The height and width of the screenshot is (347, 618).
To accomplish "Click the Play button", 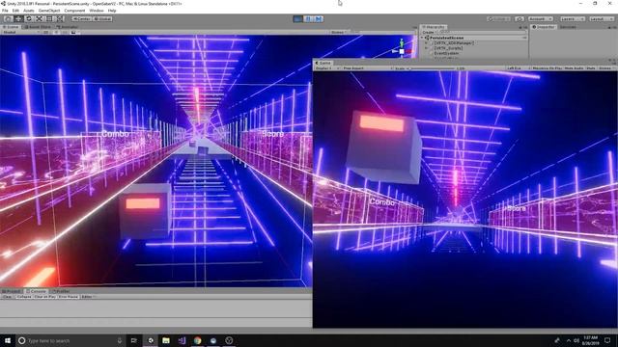I will tap(298, 19).
